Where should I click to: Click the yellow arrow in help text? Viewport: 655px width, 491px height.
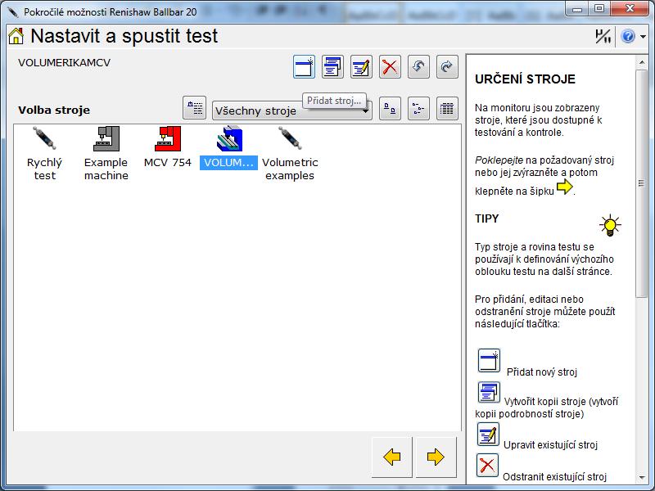pyautogui.click(x=565, y=187)
